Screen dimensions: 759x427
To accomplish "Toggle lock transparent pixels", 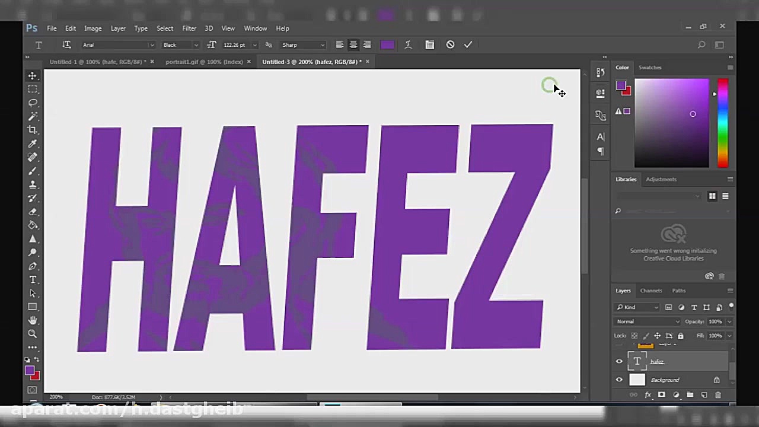I will click(x=634, y=336).
